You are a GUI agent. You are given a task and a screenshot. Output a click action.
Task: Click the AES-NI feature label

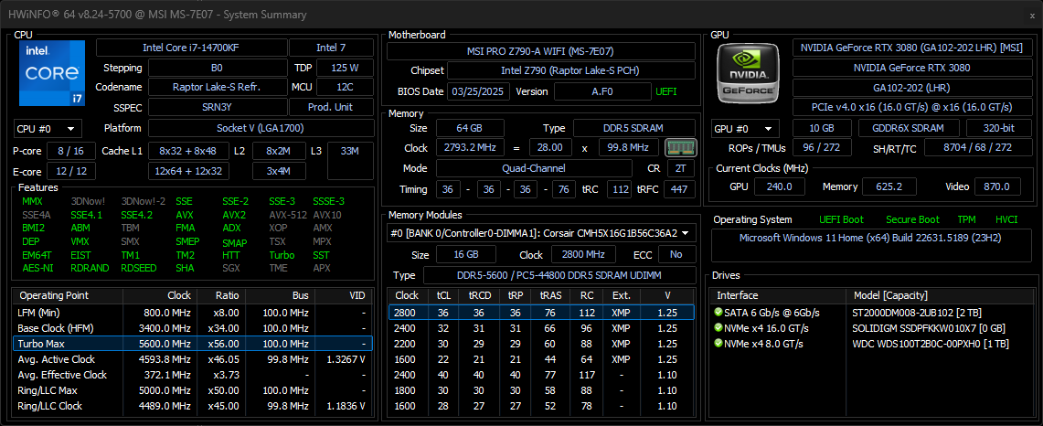37,268
